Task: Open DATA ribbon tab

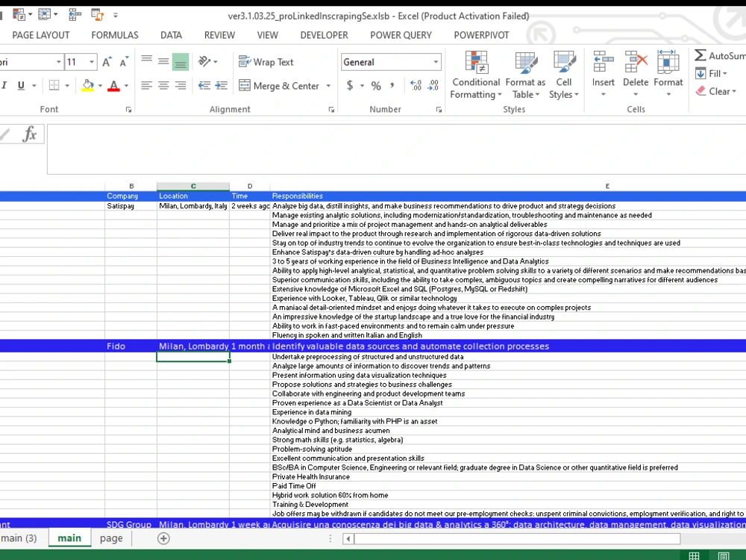Action: tap(172, 35)
